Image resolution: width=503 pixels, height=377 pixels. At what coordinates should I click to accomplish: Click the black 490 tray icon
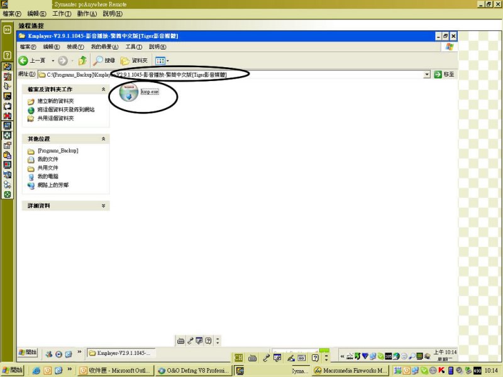477,371
